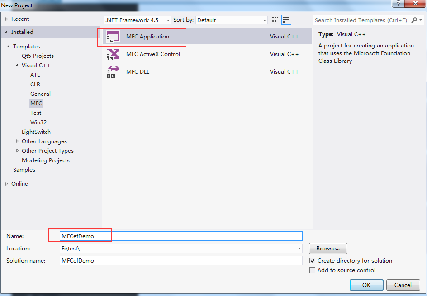Select the General template category

pyautogui.click(x=40, y=94)
